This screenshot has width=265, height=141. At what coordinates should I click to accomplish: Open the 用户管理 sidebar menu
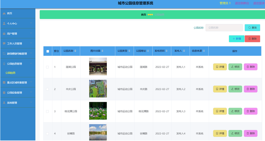tap(18, 34)
